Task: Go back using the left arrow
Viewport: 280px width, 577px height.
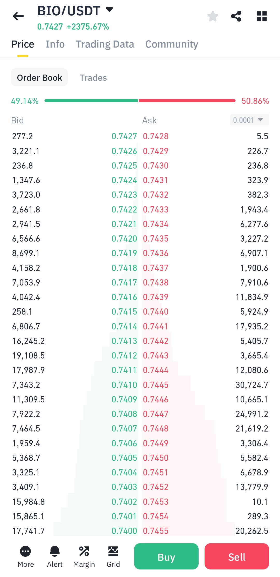Action: 18,16
